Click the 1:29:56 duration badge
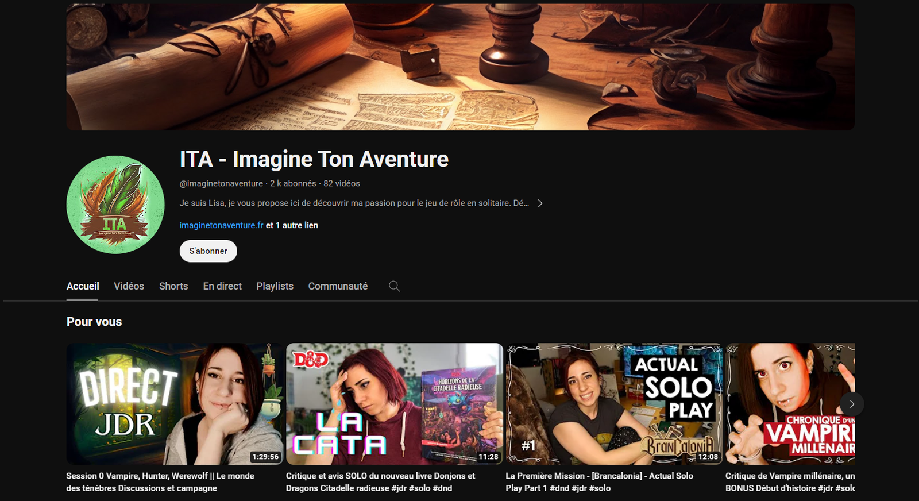 (x=265, y=457)
